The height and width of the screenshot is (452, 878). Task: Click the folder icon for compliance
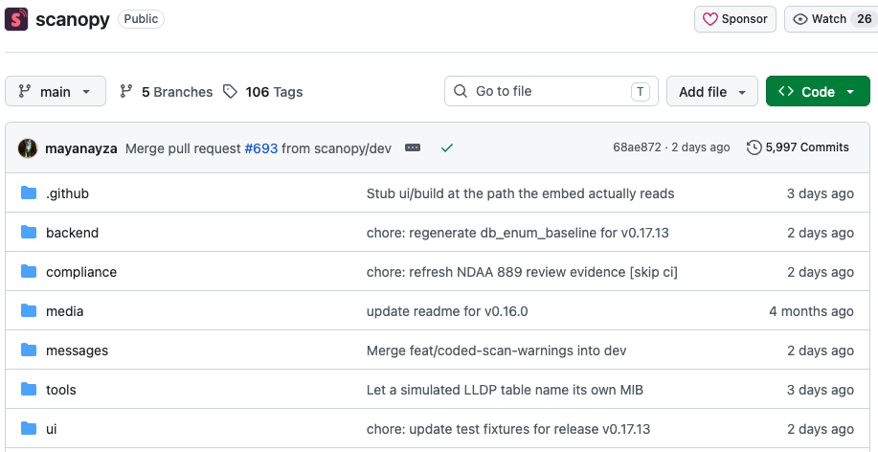click(29, 272)
